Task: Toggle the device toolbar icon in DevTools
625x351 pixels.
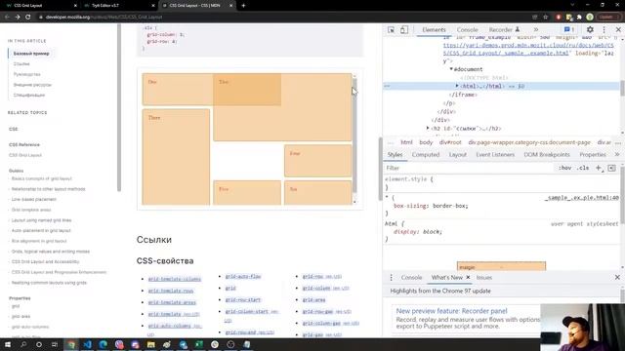Action: pos(404,30)
